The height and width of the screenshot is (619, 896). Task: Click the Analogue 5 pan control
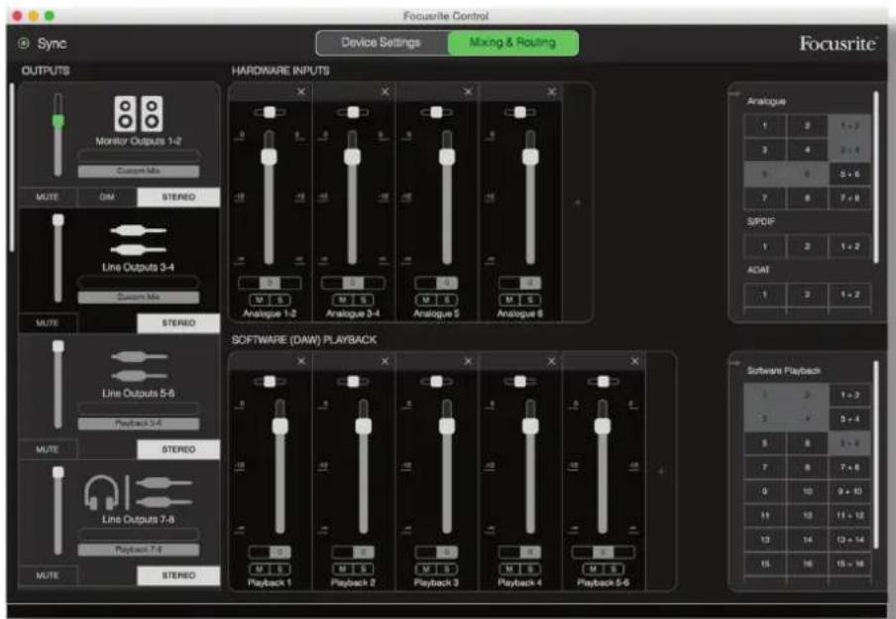pos(436,112)
